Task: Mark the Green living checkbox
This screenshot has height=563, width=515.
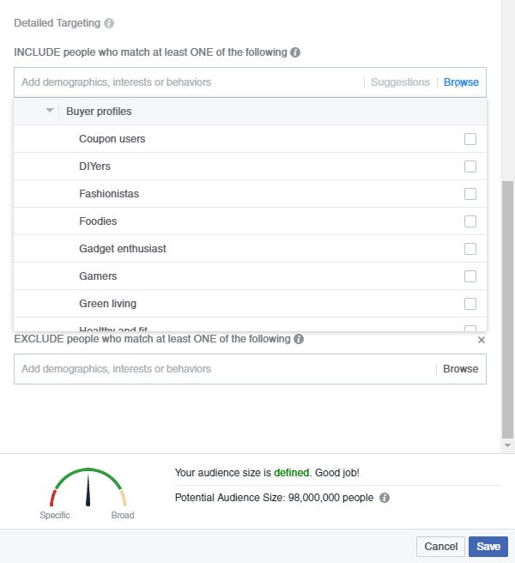Action: [470, 304]
